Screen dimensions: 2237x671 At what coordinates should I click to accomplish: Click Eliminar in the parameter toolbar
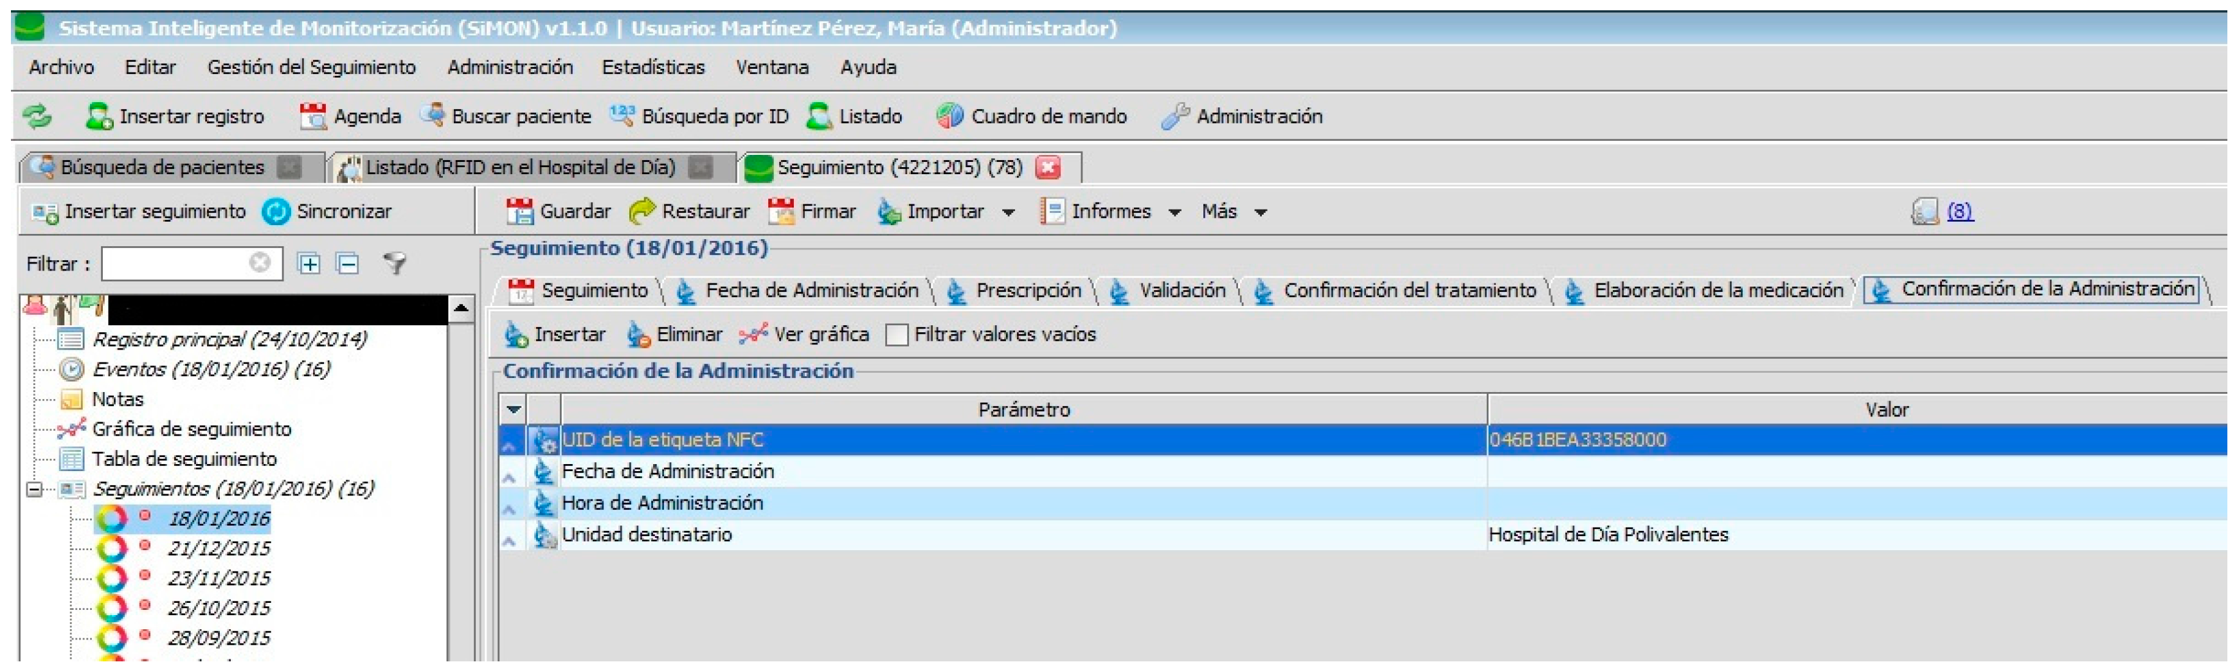[x=675, y=335]
